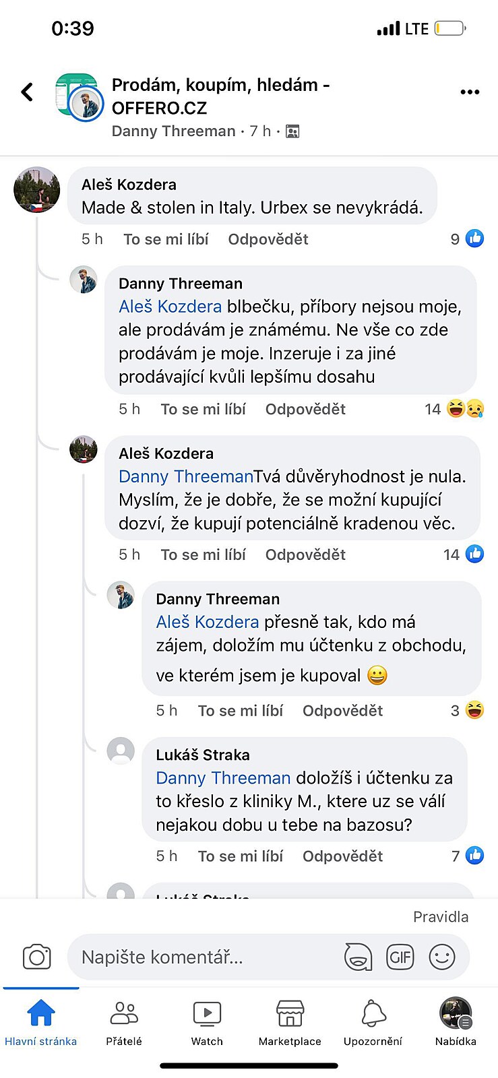Open the three-dot post options menu
The height and width of the screenshot is (1078, 498).
(x=469, y=92)
